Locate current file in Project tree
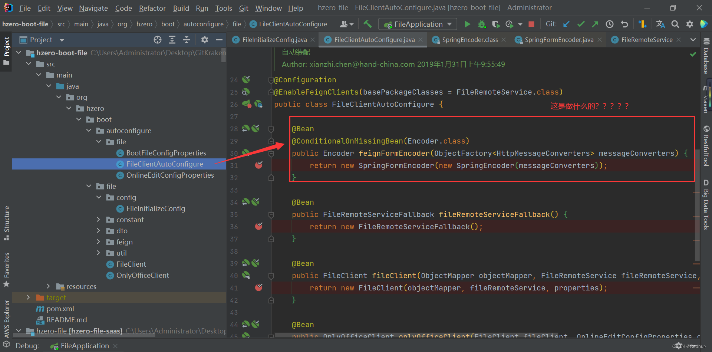Screen dimensions: 712x352 tap(158, 40)
